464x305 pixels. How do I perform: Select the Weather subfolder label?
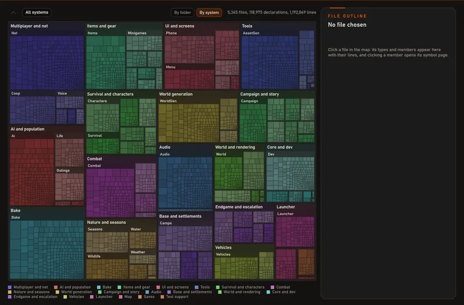(x=137, y=252)
